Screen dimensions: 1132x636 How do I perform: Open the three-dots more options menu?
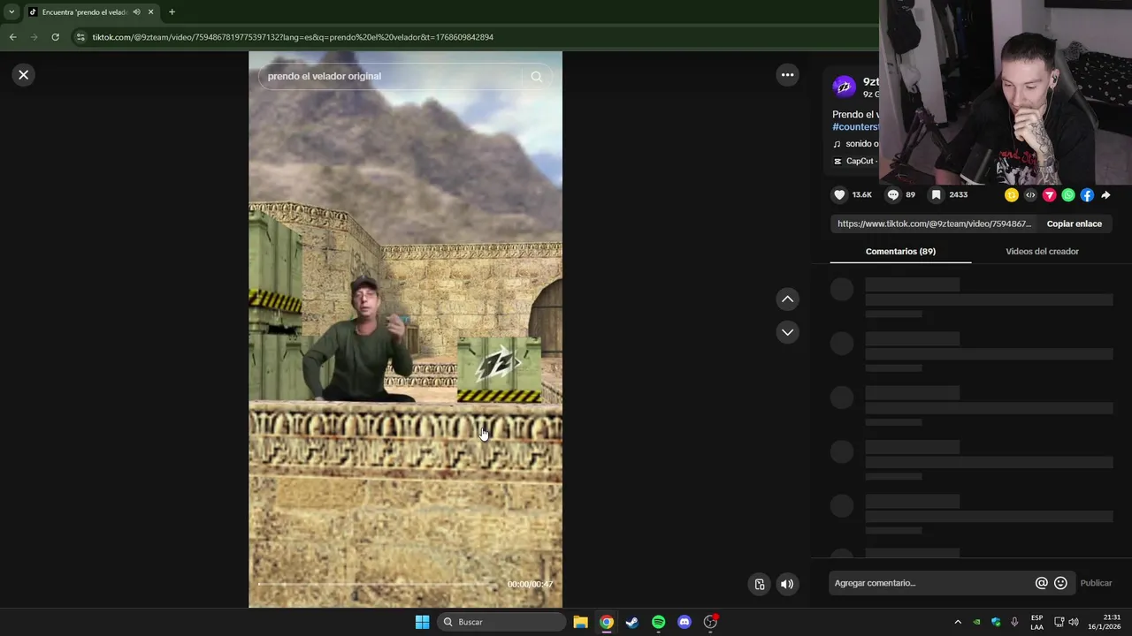tap(787, 75)
